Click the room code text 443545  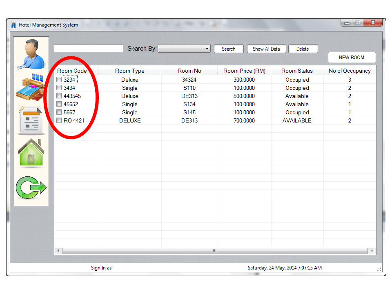click(x=72, y=96)
